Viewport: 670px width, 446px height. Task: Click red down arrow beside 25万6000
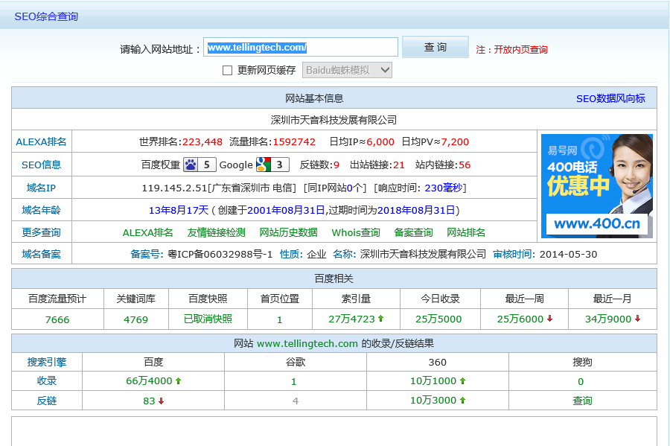pyautogui.click(x=549, y=319)
